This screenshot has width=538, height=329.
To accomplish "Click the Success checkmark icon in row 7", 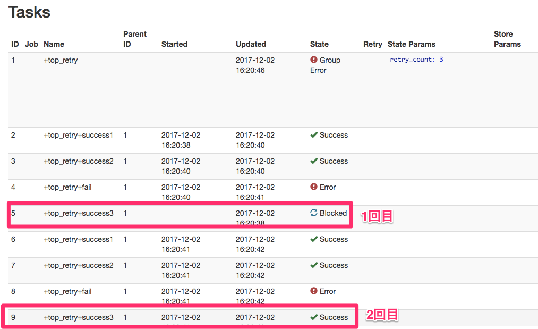I will coord(314,265).
